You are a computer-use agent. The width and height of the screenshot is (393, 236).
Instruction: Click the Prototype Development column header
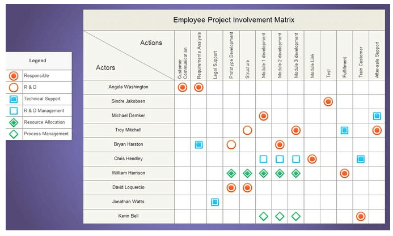(231, 55)
